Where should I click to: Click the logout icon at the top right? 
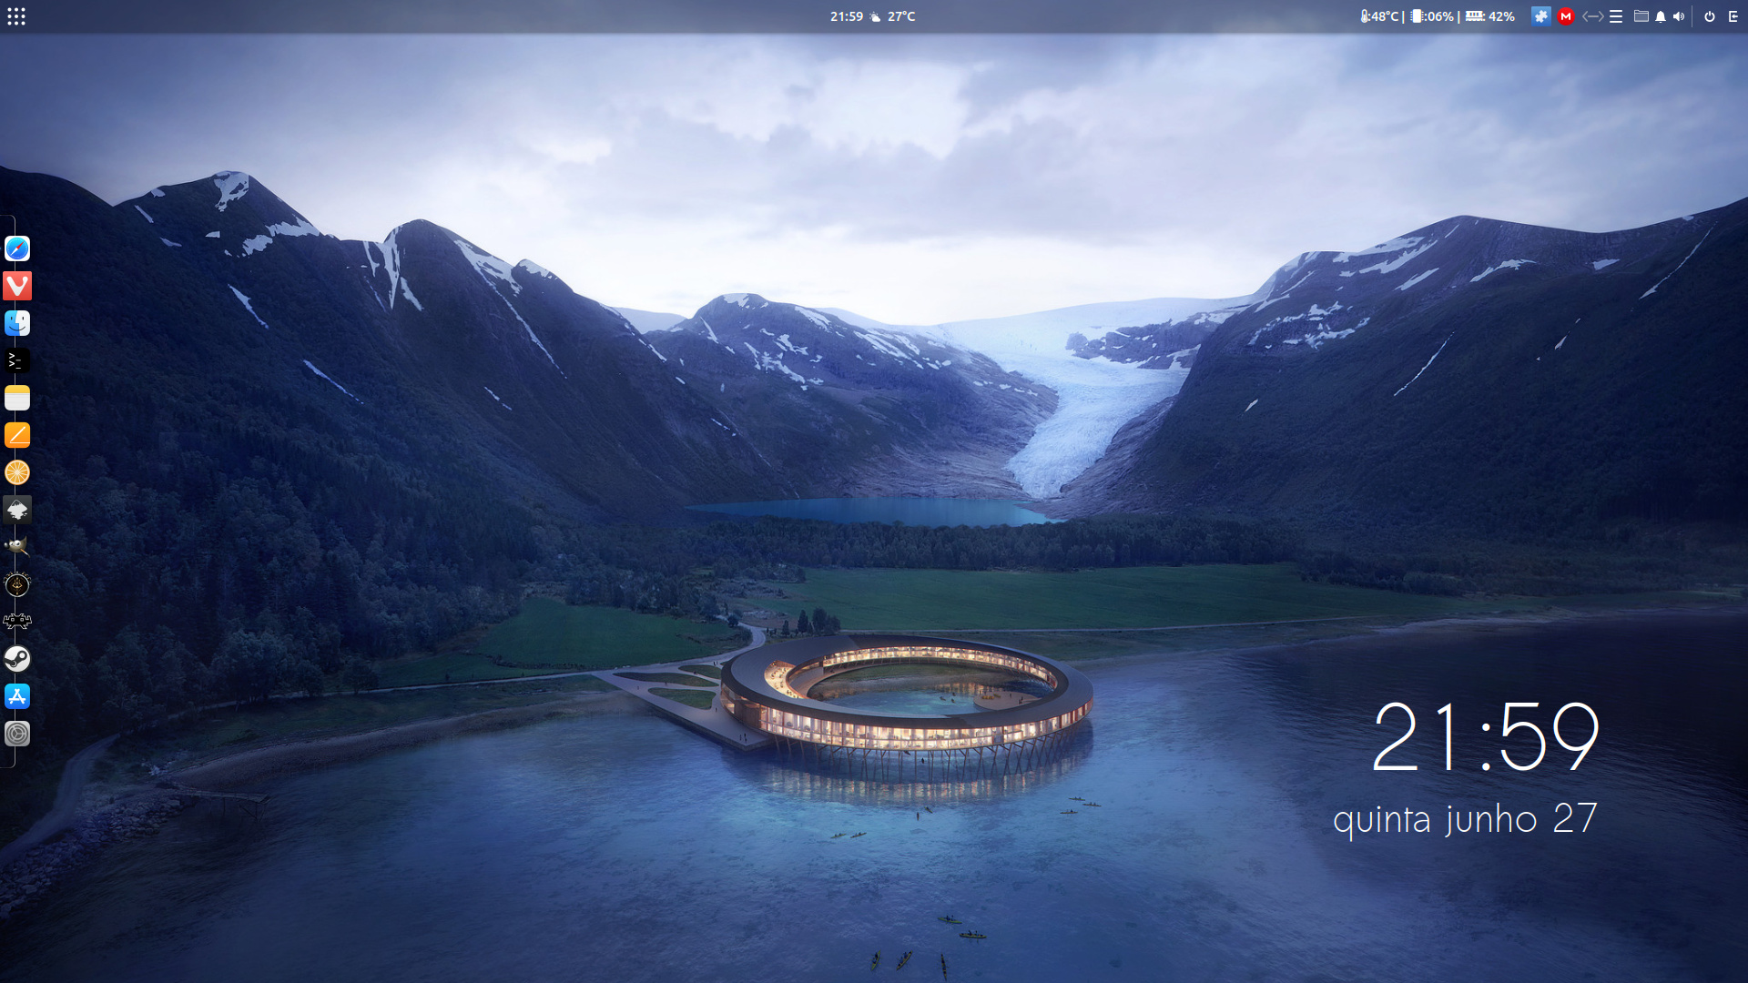click(x=1733, y=16)
